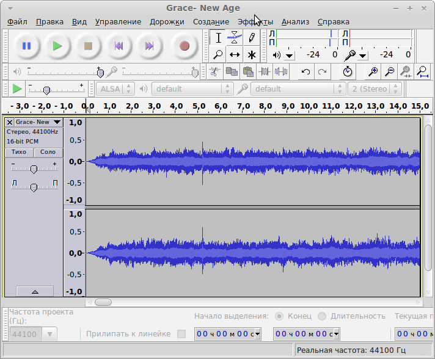
Task: Select the Multi-tool asterisk mode
Action: tap(252, 54)
